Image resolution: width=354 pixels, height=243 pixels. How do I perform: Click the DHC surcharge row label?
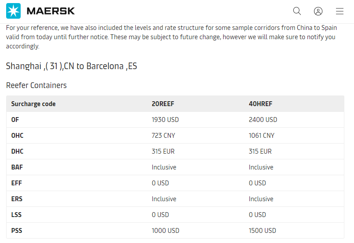18,151
